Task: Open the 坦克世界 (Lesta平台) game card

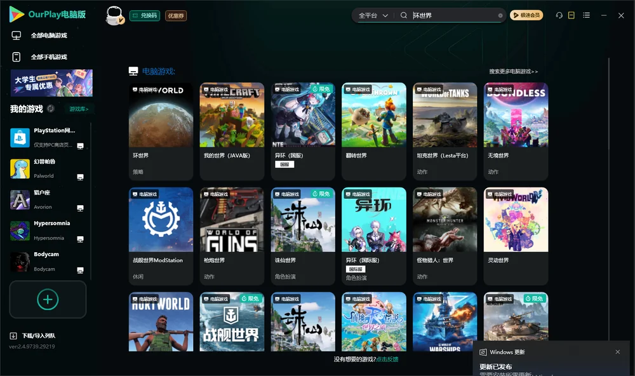Action: point(444,131)
